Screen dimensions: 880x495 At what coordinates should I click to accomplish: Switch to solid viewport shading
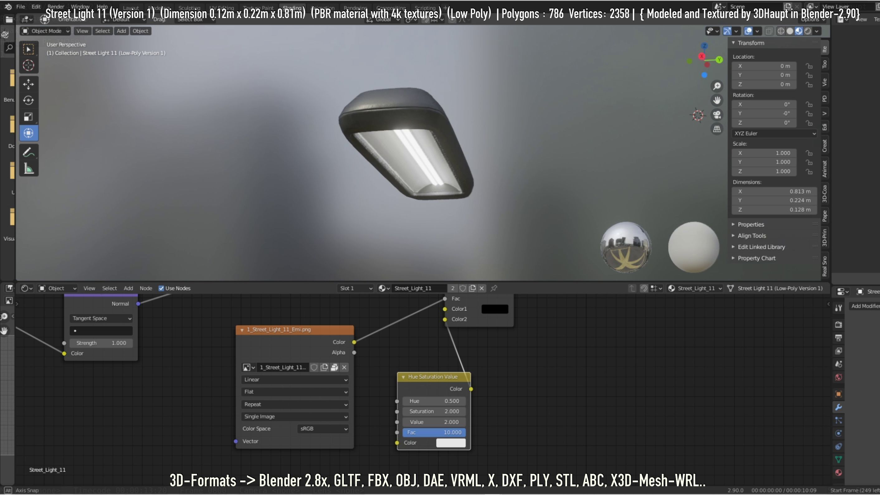790,31
